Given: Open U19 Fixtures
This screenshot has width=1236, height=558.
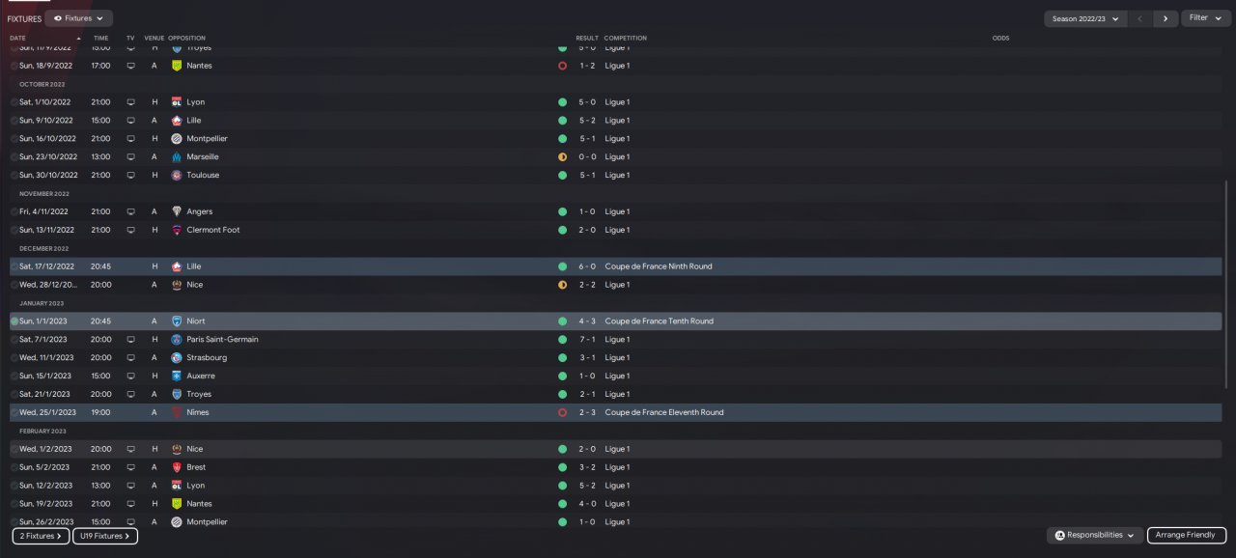Looking at the screenshot, I should click(x=105, y=536).
